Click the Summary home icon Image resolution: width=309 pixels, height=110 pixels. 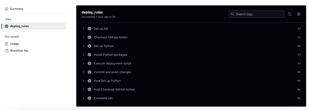(7, 9)
